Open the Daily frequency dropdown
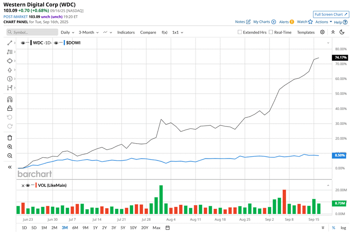The height and width of the screenshot is (236, 361). [x=68, y=32]
